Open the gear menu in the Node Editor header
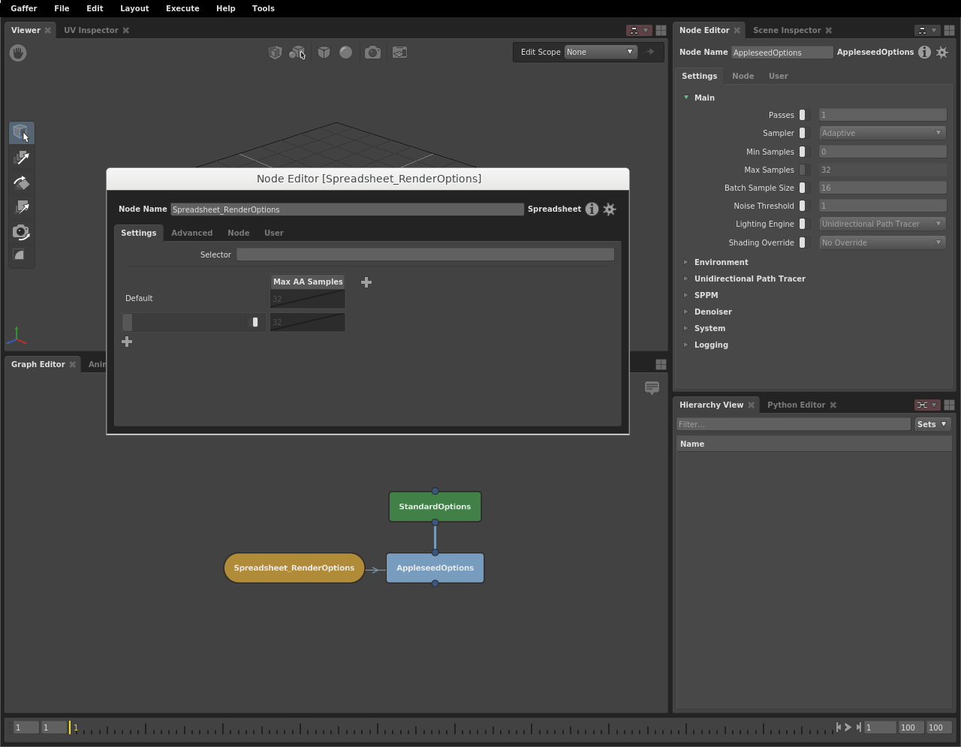 (942, 53)
